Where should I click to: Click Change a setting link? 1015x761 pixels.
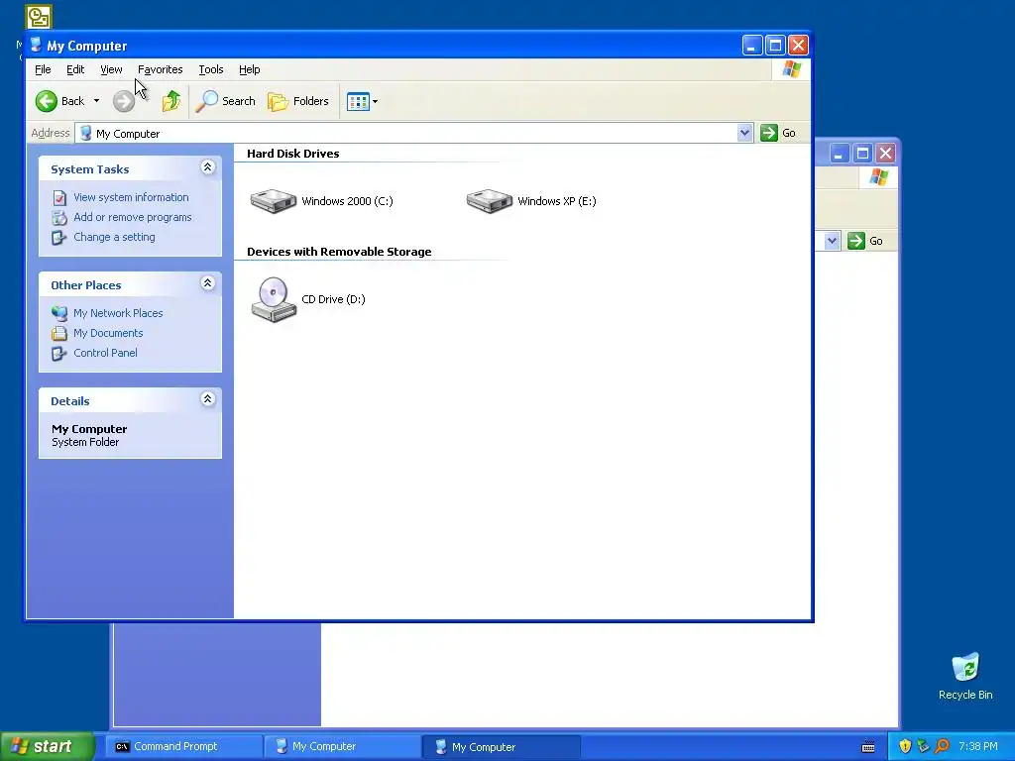tap(114, 237)
